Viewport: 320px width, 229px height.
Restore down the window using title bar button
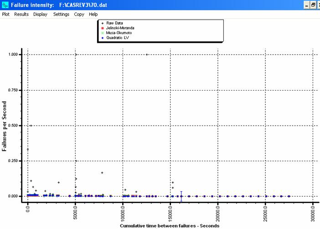pos(313,5)
